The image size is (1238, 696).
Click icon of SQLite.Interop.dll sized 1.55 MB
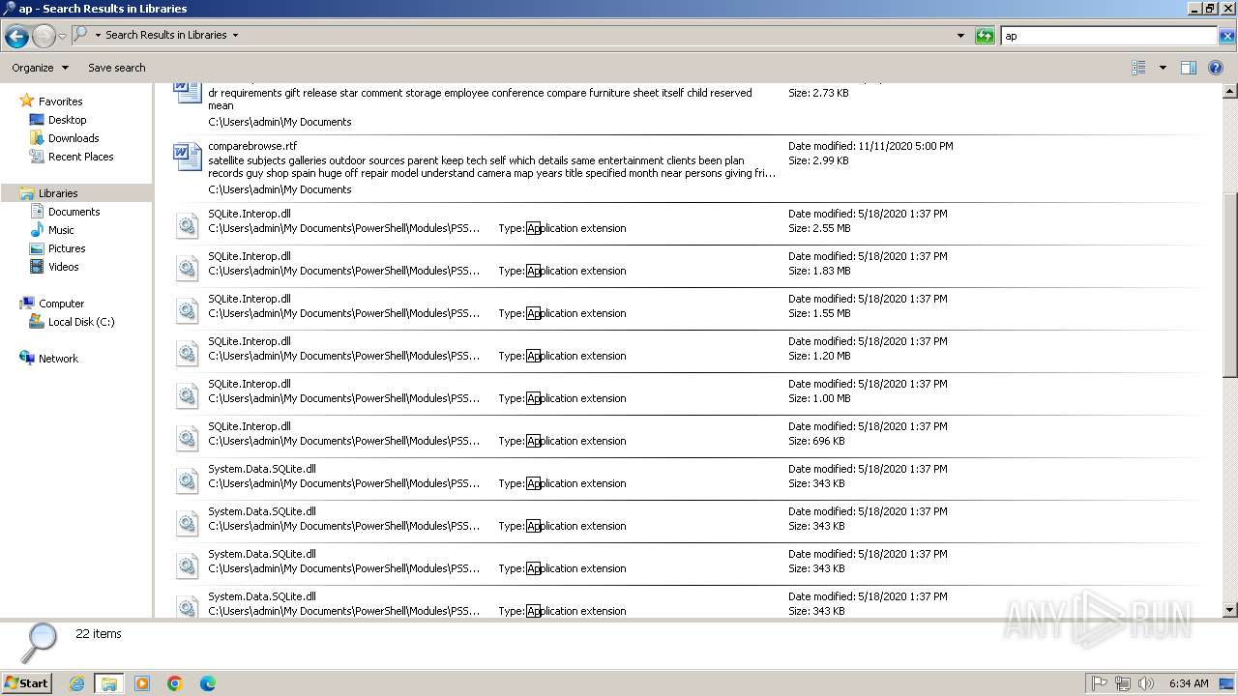click(x=187, y=311)
